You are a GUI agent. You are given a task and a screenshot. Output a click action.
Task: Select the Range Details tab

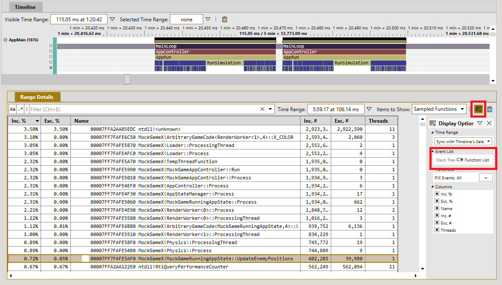(x=37, y=97)
